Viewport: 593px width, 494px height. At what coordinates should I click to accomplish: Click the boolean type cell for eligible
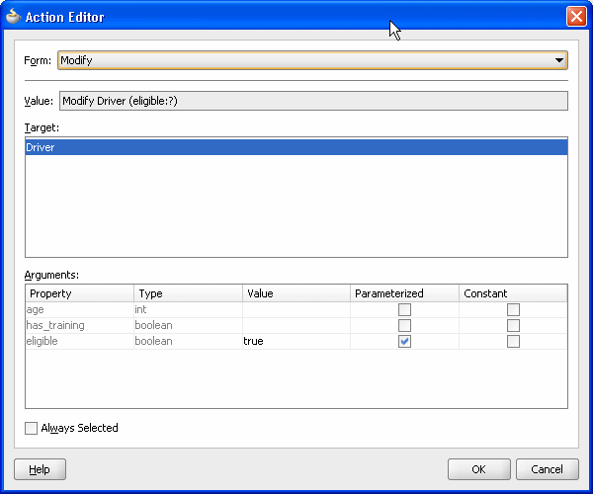(x=189, y=341)
